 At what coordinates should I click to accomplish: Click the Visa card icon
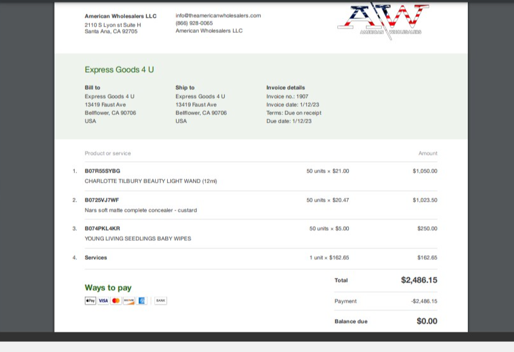[x=103, y=301]
